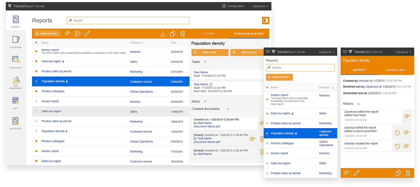The width and height of the screenshot is (420, 187).
Task: Open Zayakova user menu in main window
Action: [x=261, y=6]
